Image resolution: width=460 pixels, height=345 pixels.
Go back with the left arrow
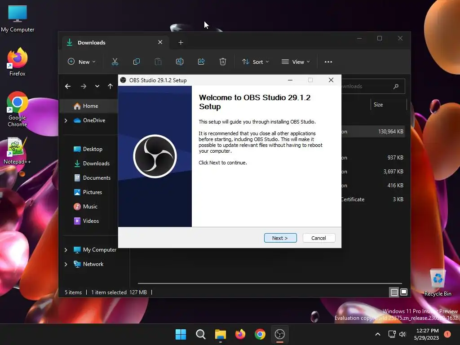[x=68, y=86]
